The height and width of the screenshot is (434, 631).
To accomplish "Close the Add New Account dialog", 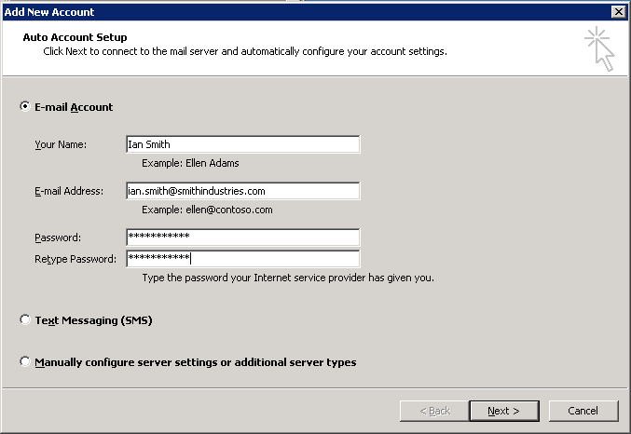I will (x=617, y=11).
